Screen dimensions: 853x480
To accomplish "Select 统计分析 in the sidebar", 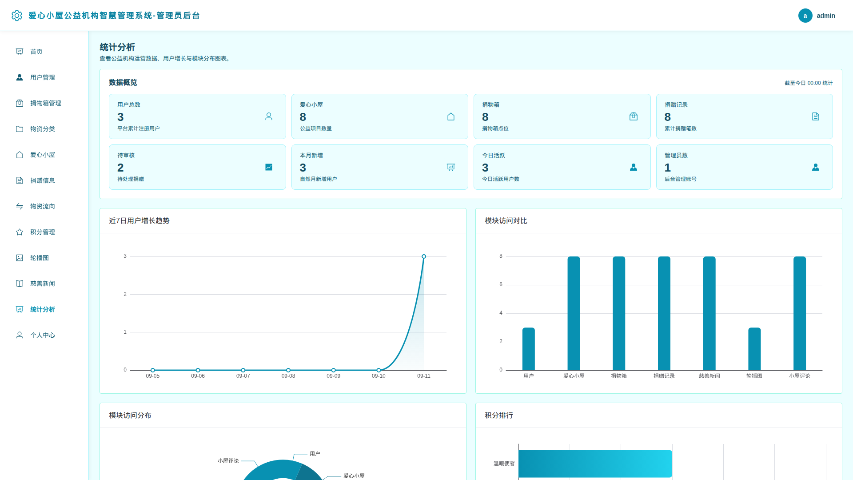I will [44, 309].
